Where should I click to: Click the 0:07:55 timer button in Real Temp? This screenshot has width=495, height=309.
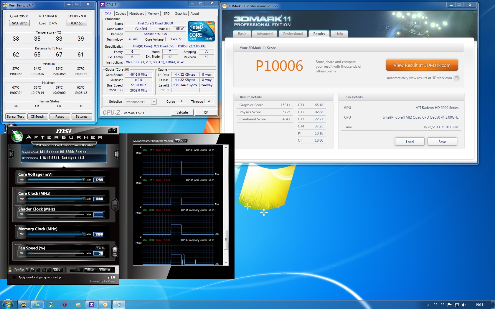click(x=77, y=23)
